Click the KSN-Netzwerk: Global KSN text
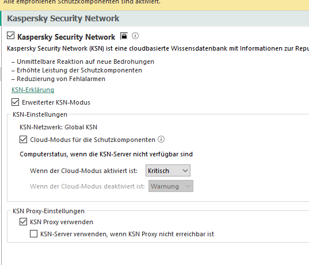Viewport: 309px width, 265px height. (x=58, y=127)
